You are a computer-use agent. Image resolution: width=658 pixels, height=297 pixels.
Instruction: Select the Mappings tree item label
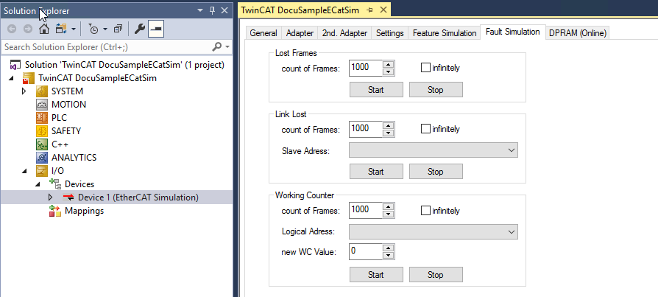pos(84,211)
